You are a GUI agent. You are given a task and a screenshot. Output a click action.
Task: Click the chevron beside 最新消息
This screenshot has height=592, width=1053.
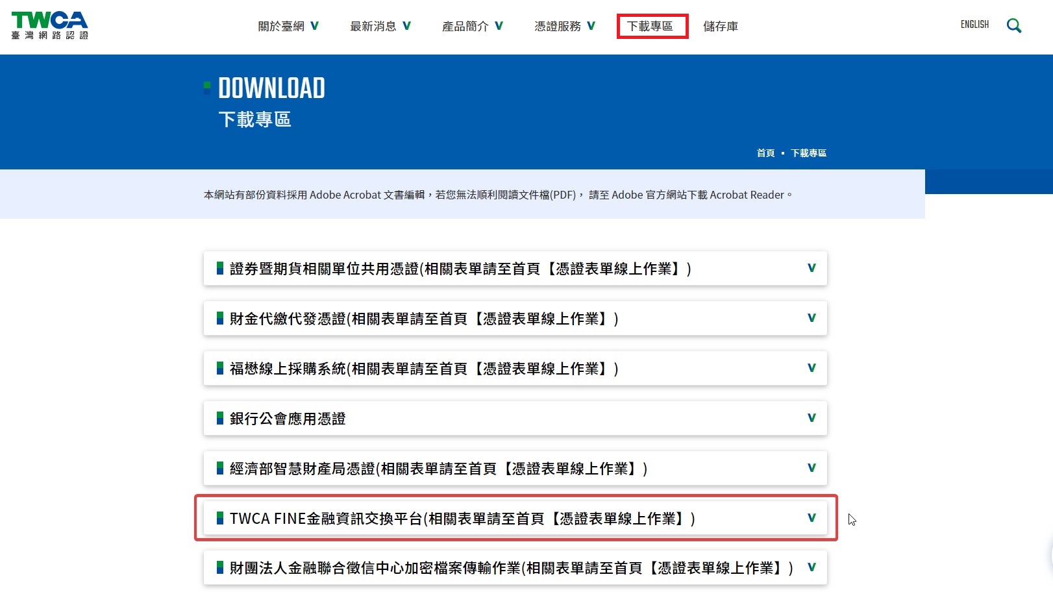[x=406, y=26]
